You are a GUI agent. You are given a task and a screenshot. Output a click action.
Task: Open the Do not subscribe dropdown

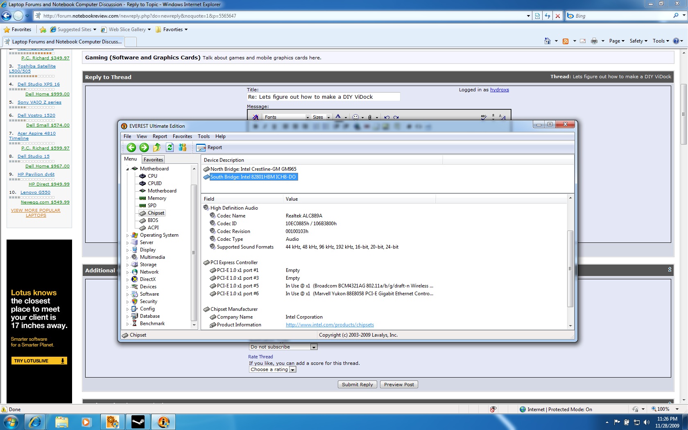(283, 347)
